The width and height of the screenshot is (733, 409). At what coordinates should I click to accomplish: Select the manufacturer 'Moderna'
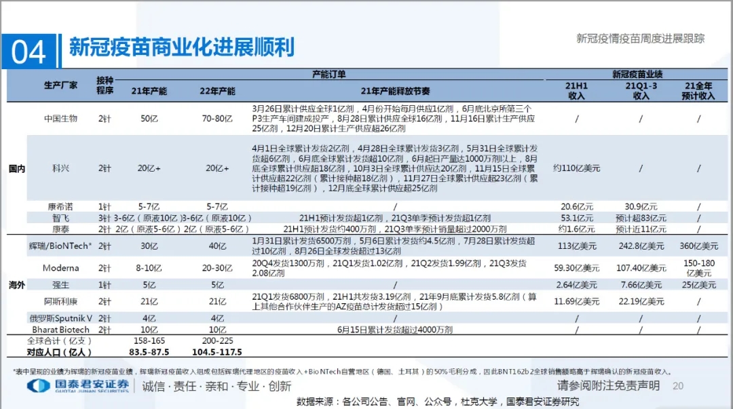(60, 268)
